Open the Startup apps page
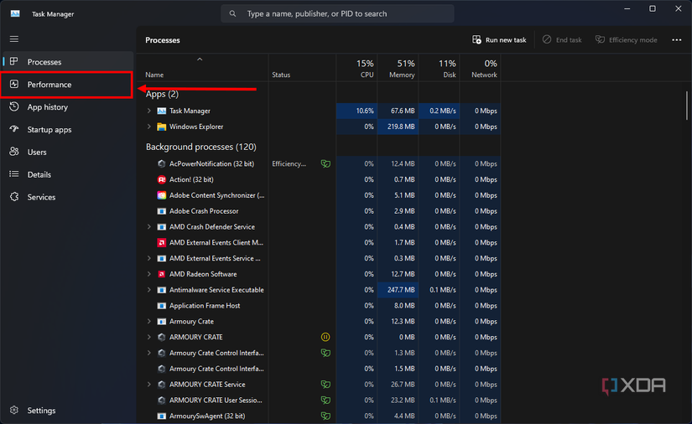 coord(49,130)
